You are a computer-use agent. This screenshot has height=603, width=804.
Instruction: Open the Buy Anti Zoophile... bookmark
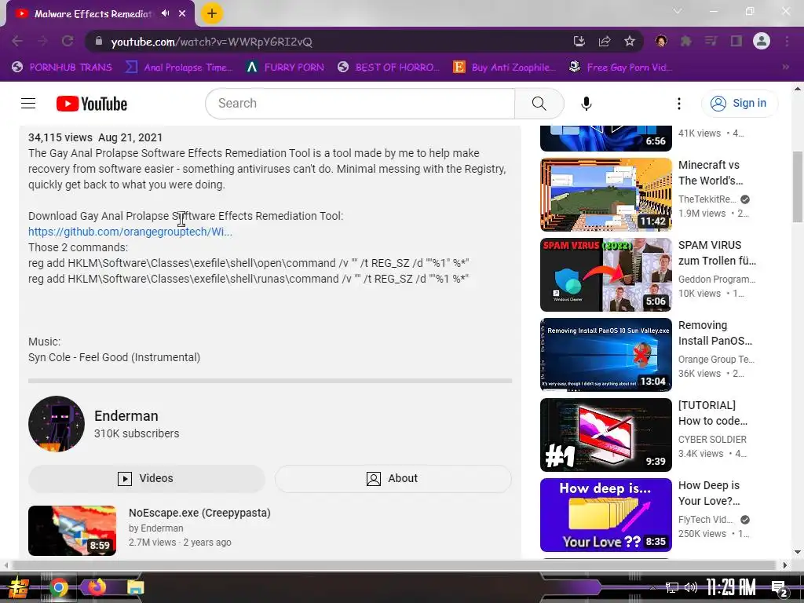pos(505,68)
